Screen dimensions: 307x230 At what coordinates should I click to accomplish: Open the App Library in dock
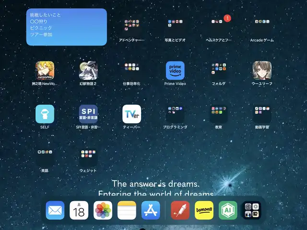pos(252,210)
